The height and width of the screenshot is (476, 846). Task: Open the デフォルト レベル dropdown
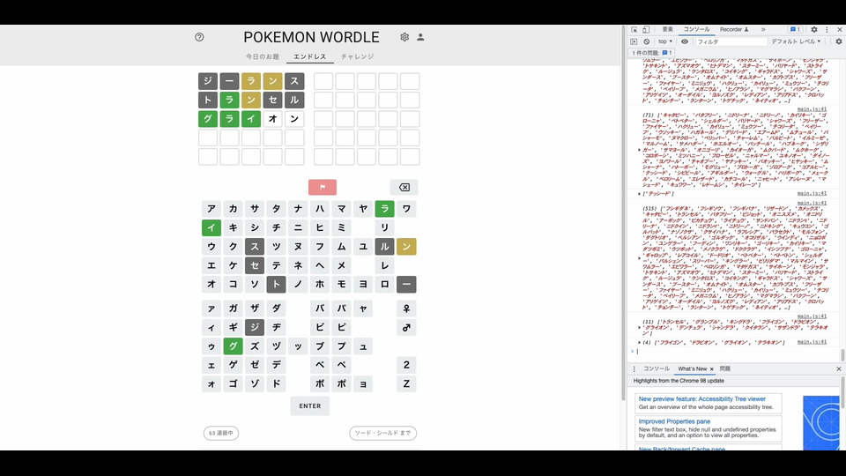(796, 41)
